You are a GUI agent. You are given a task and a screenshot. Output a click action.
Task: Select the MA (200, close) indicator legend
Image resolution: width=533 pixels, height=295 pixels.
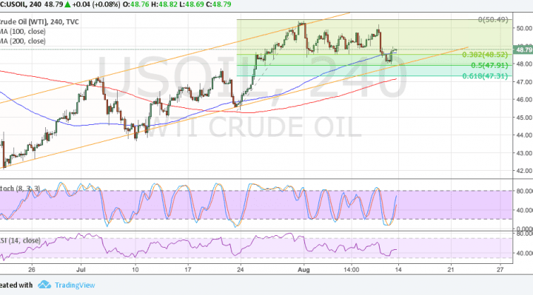pos(23,41)
